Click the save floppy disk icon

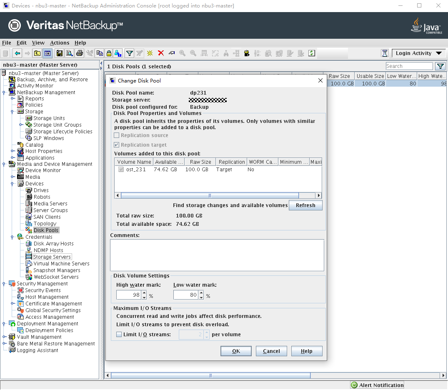point(59,53)
